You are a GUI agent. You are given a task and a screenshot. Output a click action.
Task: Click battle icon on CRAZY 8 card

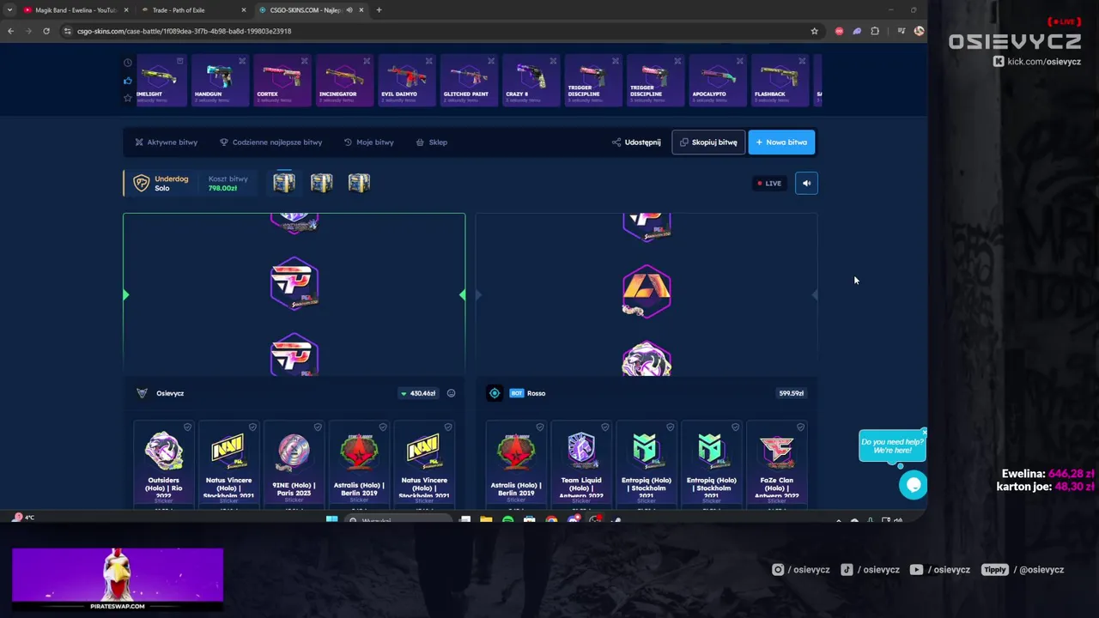pyautogui.click(x=553, y=61)
